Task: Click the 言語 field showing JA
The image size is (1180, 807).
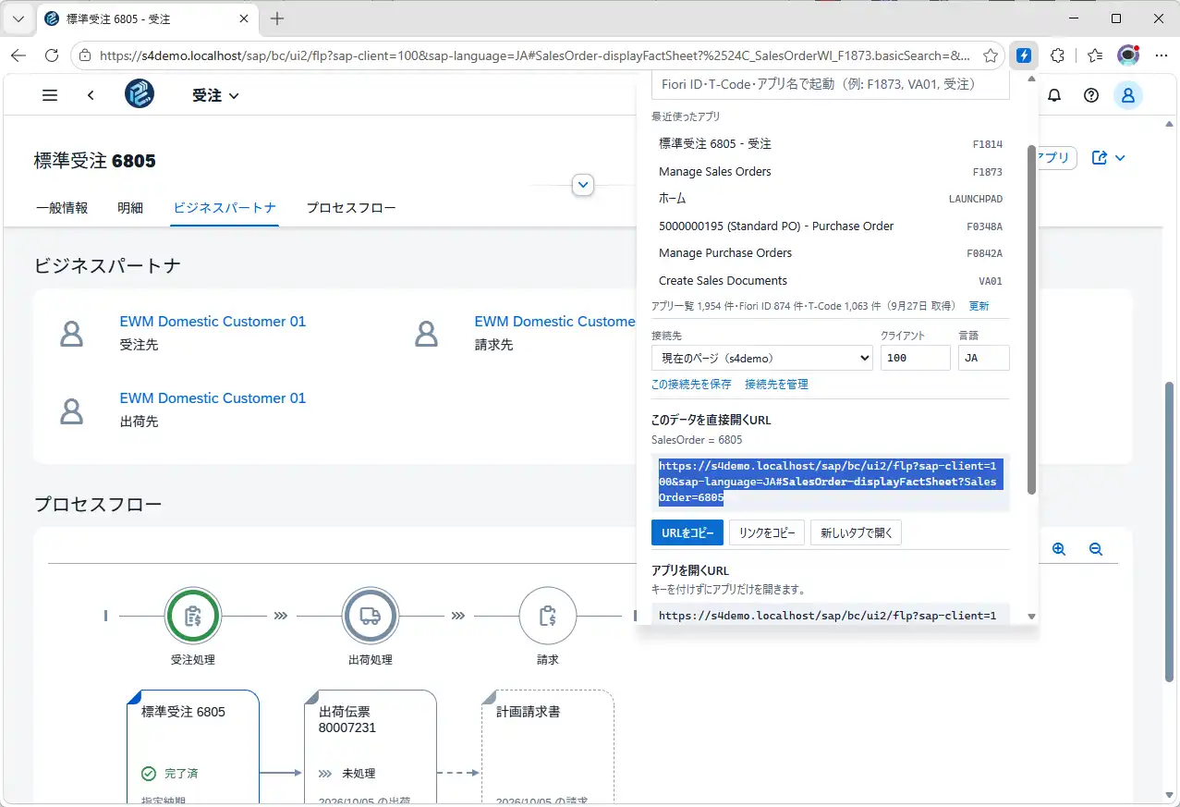Action: click(x=984, y=358)
